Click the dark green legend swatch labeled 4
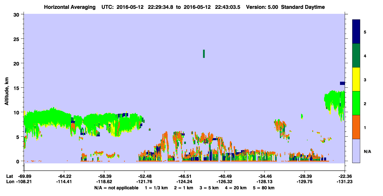Screen dimensions: 383x196 point(356,56)
